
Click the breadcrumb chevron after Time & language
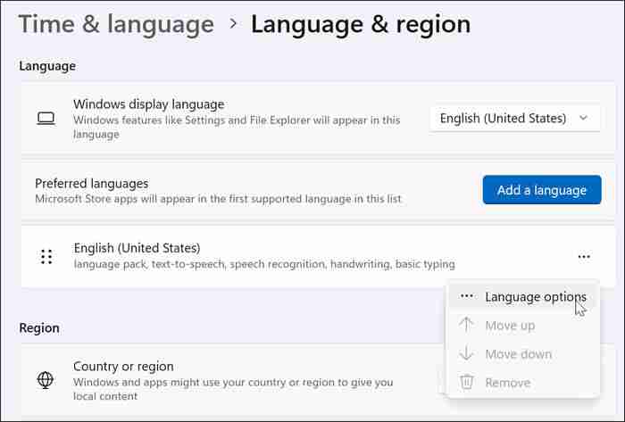point(233,24)
